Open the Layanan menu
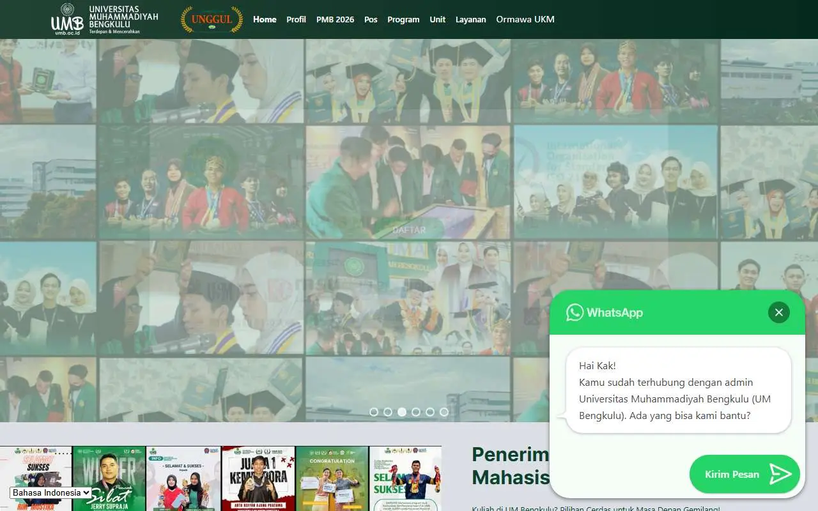 [470, 19]
